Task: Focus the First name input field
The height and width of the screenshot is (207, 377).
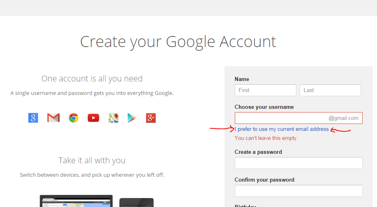Action: coord(265,90)
